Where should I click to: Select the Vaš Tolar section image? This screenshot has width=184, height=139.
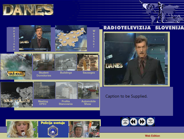tap(16, 94)
